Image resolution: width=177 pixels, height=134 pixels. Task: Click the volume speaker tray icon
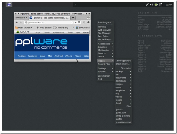151,5
